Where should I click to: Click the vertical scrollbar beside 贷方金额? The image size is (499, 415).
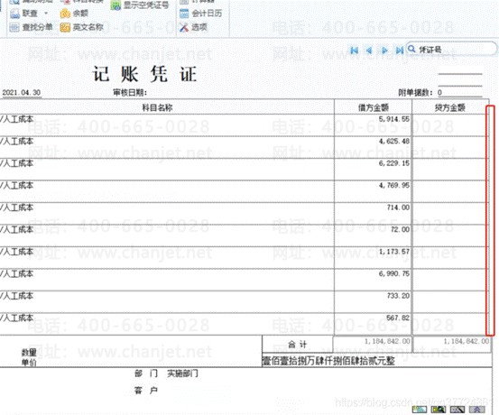point(490,220)
